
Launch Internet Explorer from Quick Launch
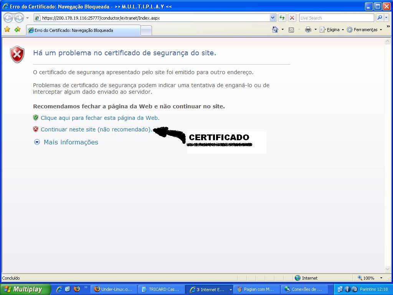tap(59, 289)
